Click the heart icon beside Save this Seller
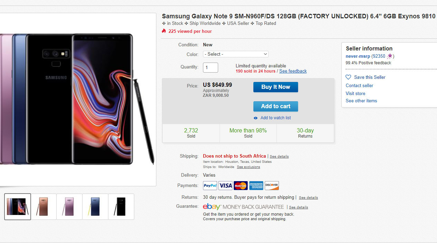This screenshot has width=437, height=243. point(348,77)
